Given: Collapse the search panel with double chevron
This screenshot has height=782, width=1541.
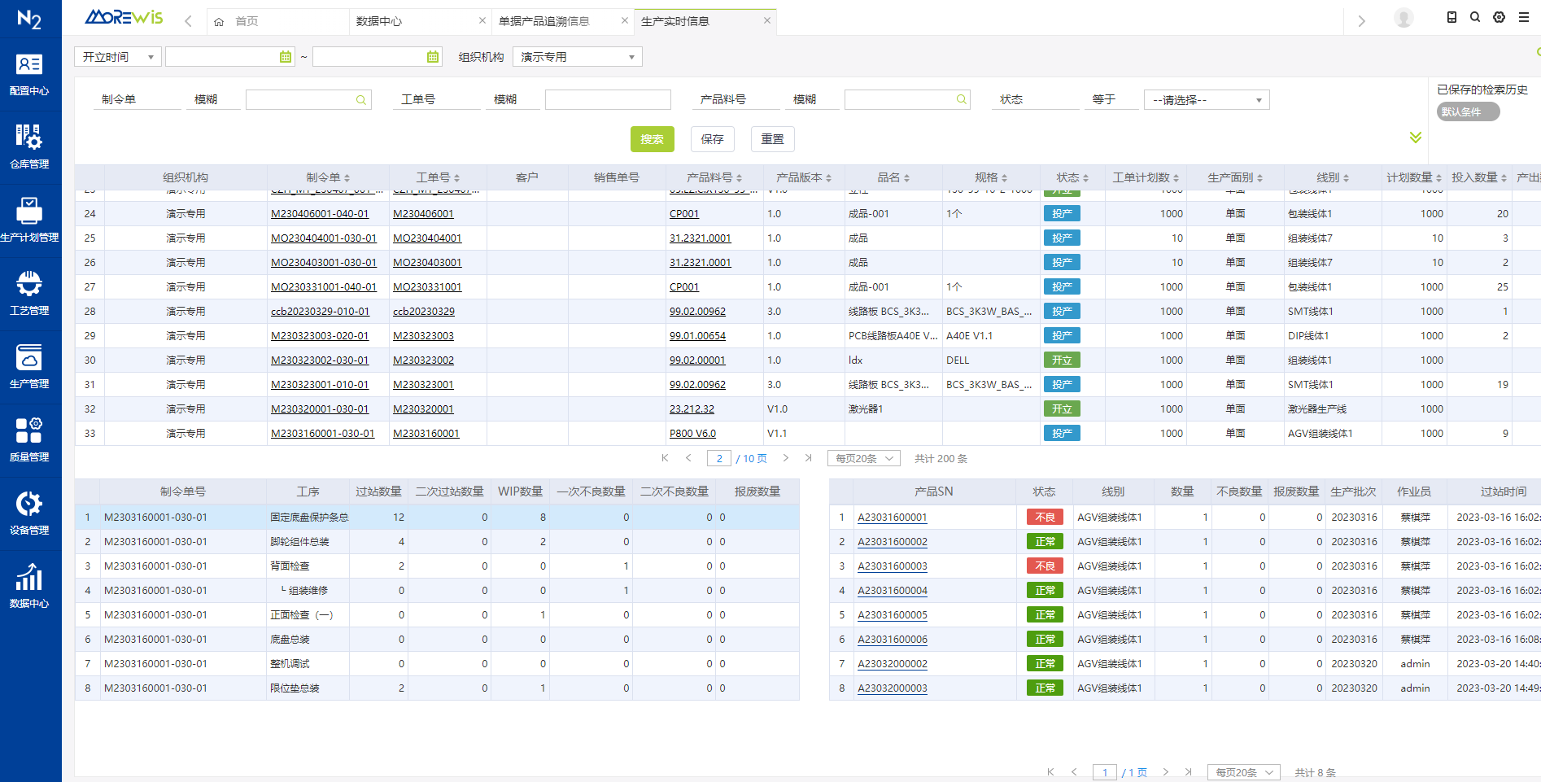Looking at the screenshot, I should click(1416, 138).
